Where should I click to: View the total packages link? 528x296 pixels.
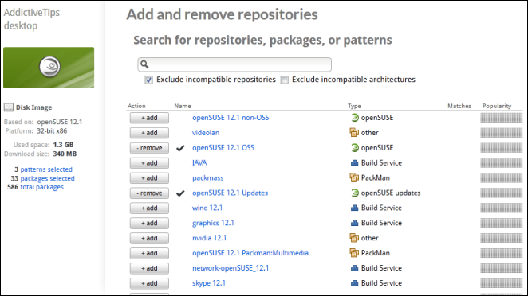coord(41,187)
